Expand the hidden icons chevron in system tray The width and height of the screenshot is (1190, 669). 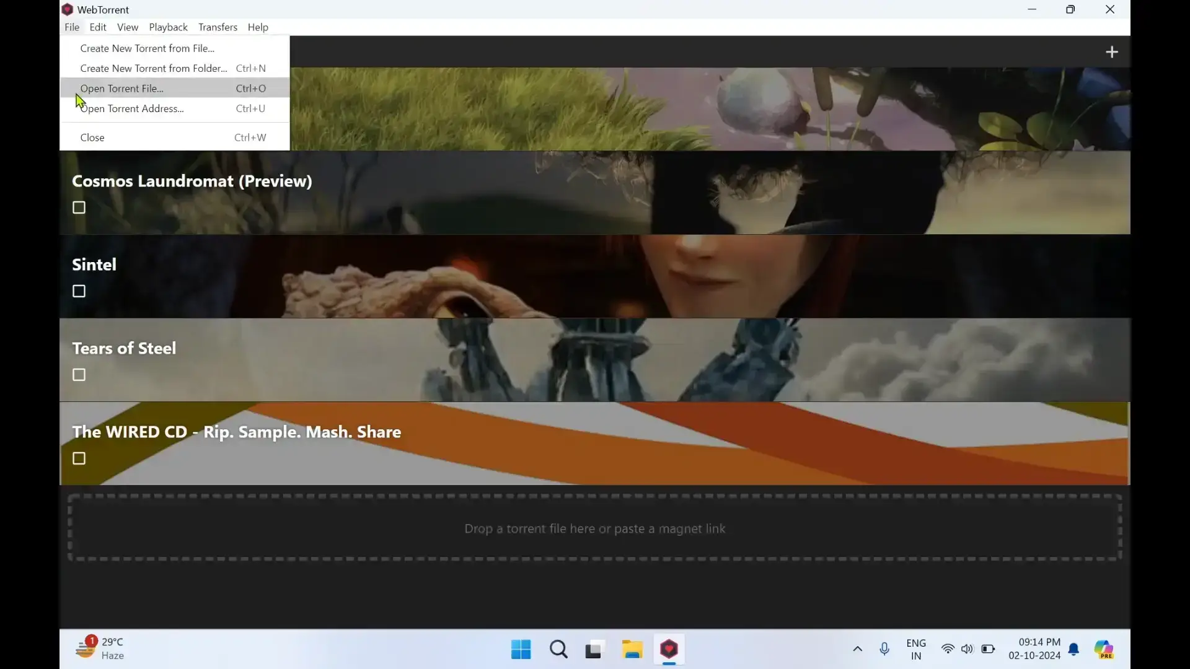tap(857, 649)
